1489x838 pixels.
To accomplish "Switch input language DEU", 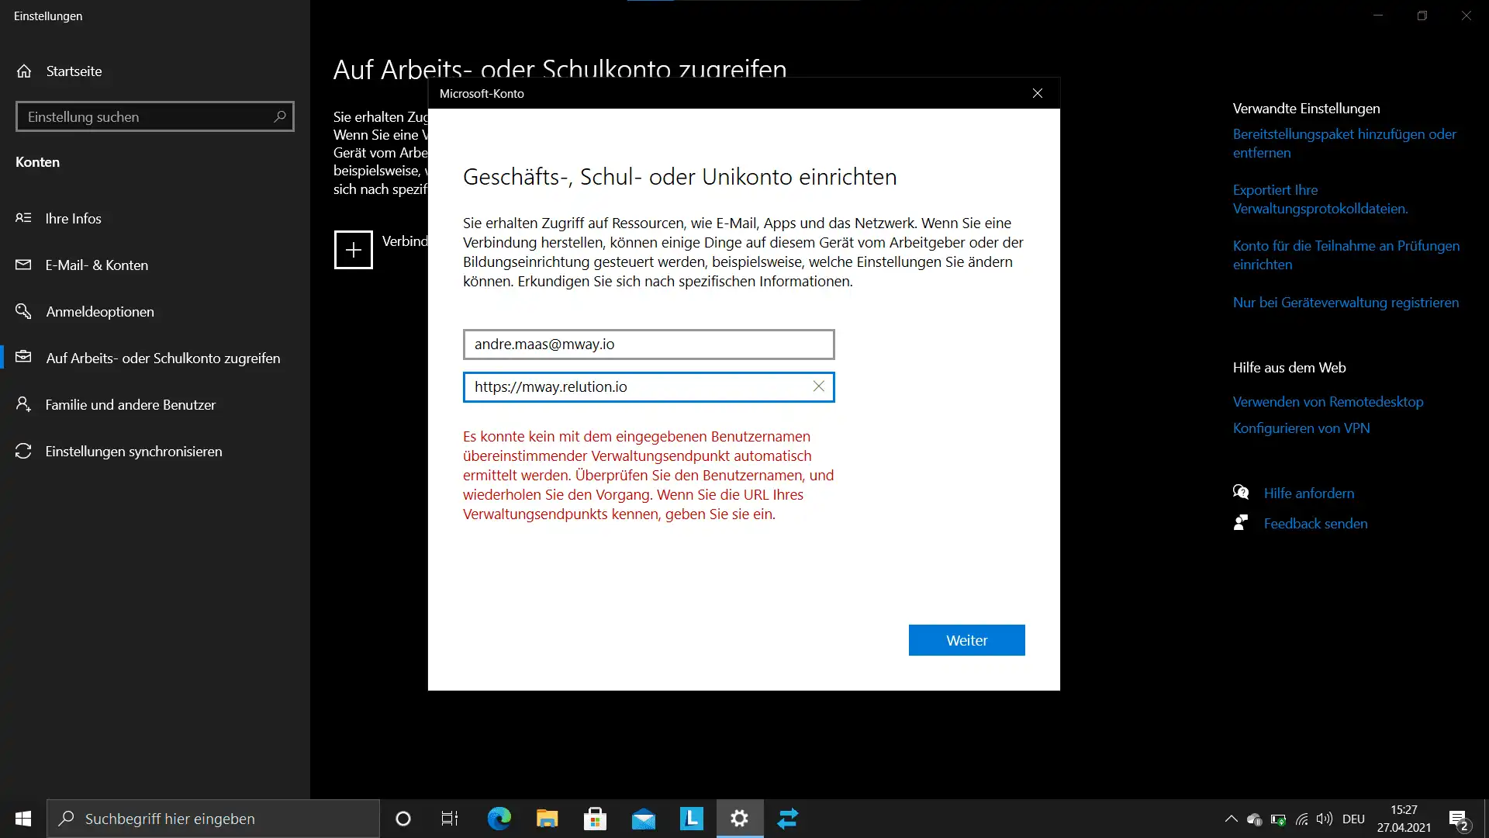I will pos(1353,819).
